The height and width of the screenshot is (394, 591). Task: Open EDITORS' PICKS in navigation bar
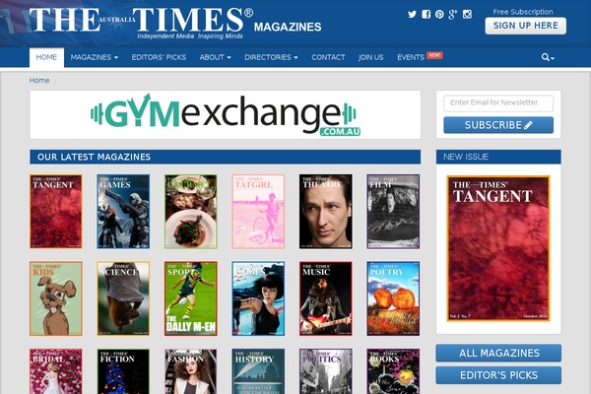tap(159, 57)
